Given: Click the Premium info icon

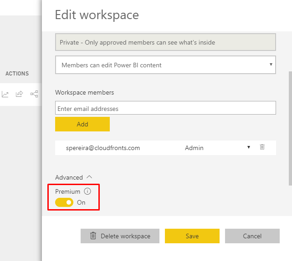Looking at the screenshot, I should click(x=87, y=191).
